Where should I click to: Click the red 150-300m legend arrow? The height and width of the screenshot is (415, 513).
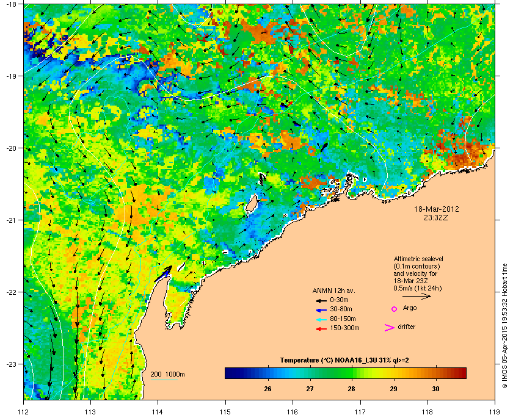321,329
